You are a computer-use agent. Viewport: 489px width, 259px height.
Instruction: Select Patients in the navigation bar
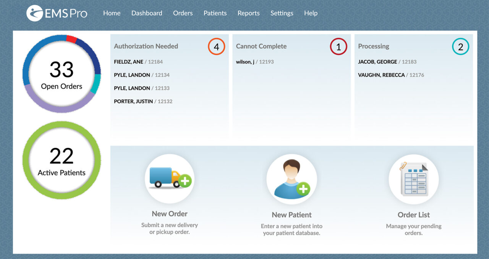pos(215,13)
